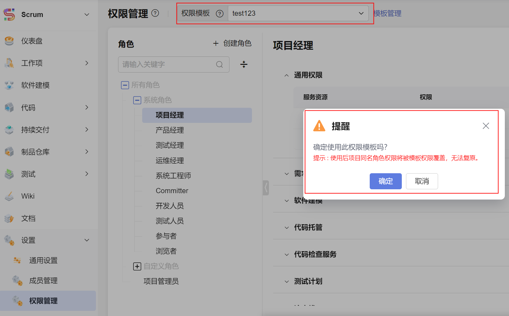509x316 pixels.
Task: Open the 仪表盘 dashboard icon
Action: tap(9, 41)
